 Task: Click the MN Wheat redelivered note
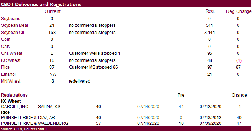coord(79,81)
